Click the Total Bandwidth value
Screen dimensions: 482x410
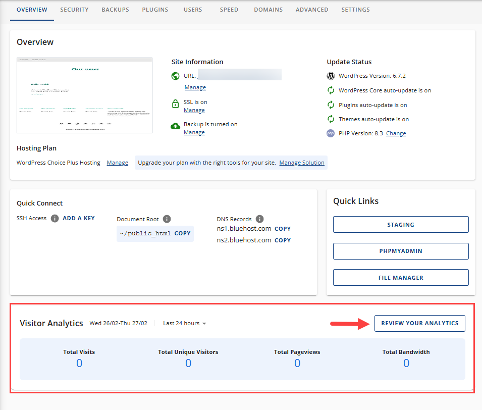click(x=406, y=363)
